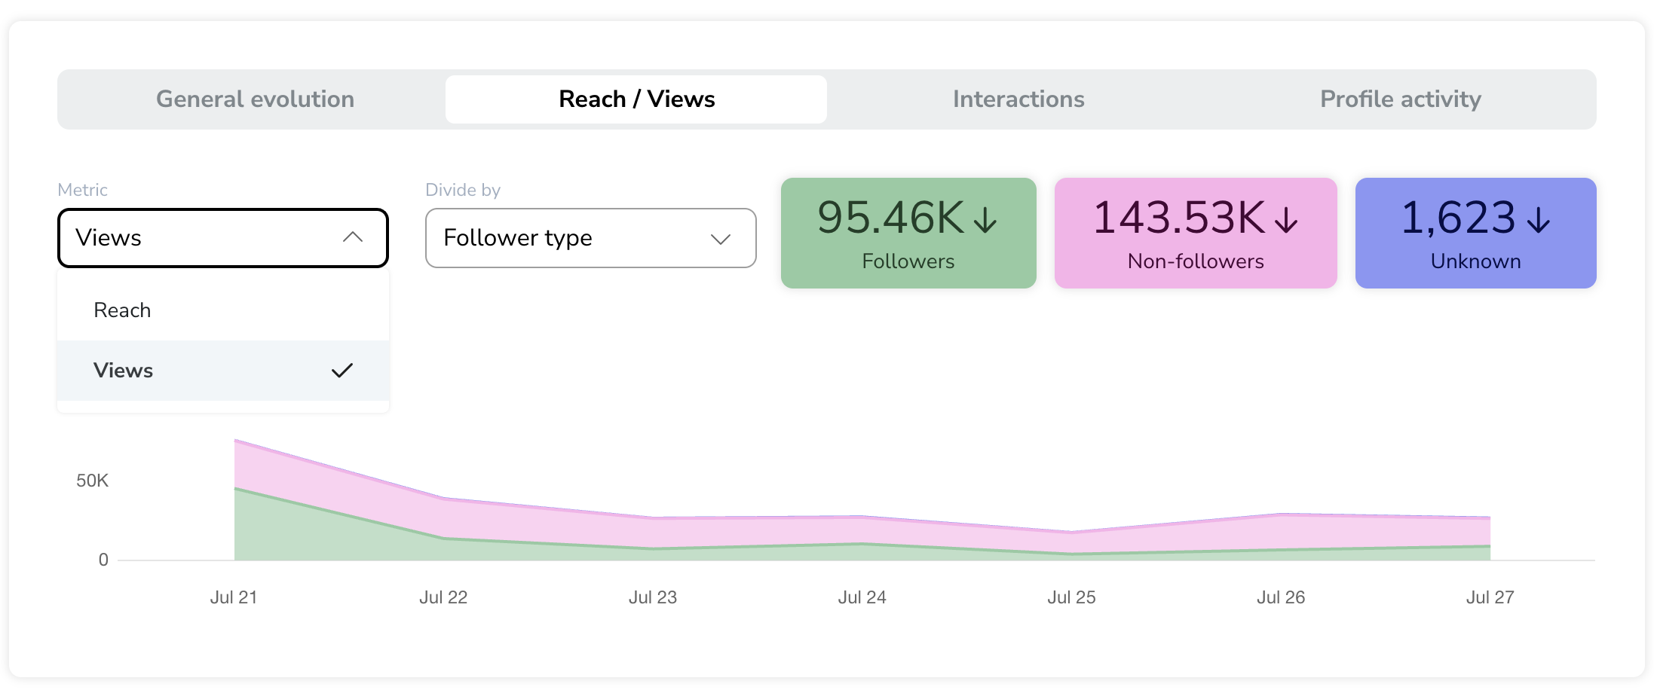
Task: Click the checkmark next to Views option
Action: coord(342,371)
